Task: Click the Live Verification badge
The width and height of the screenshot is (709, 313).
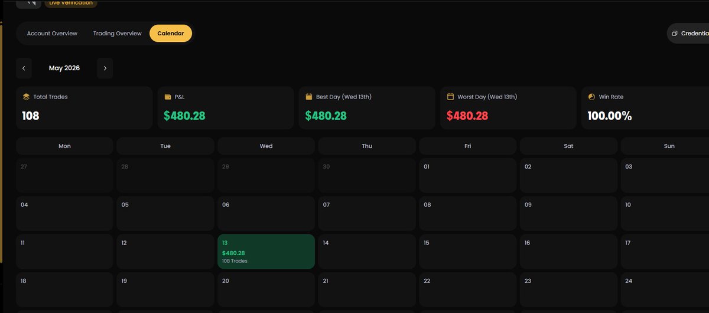Action: coord(71,3)
